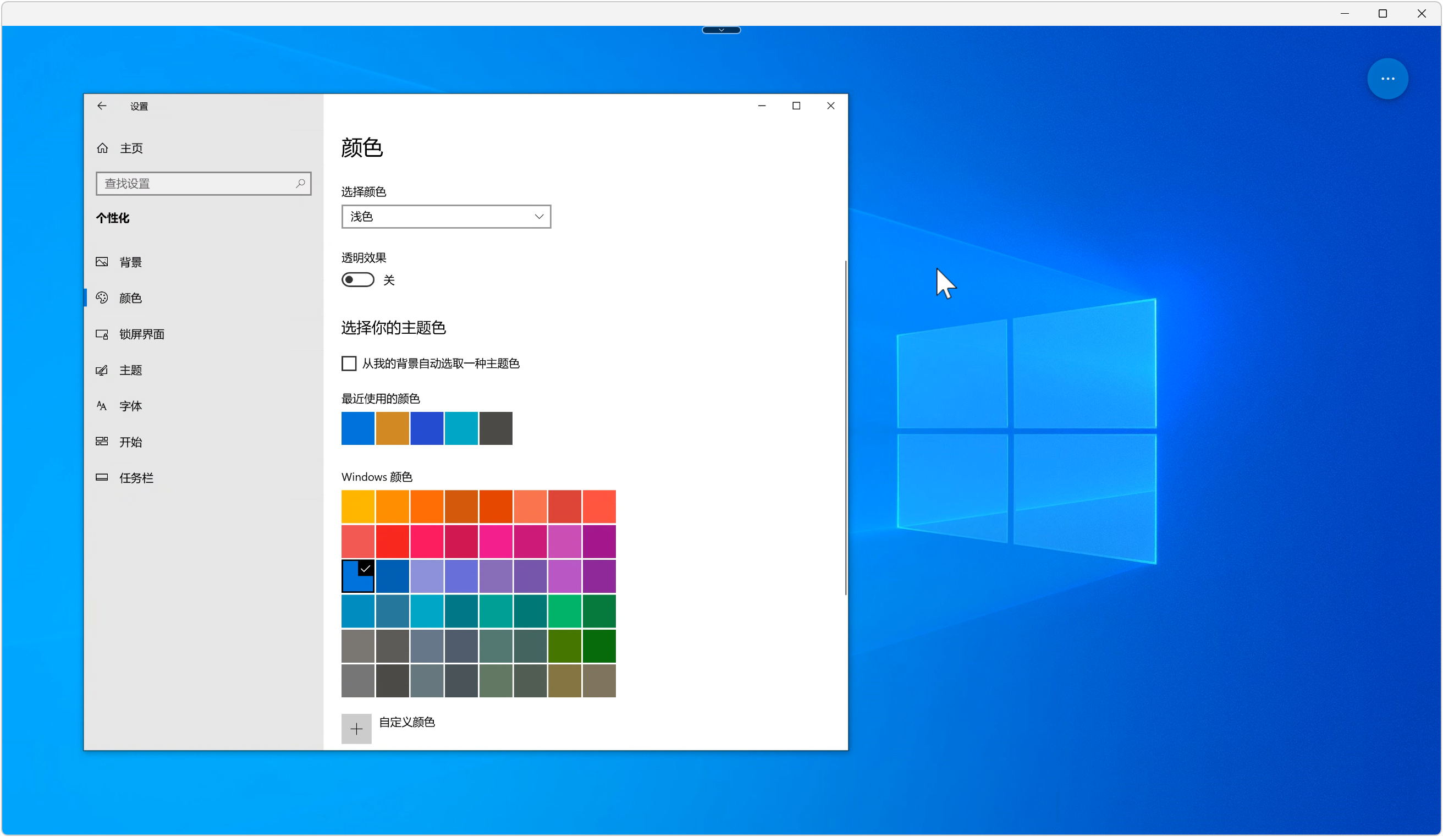Select the 开始 start tiles icon
The height and width of the screenshot is (837, 1443).
[102, 442]
